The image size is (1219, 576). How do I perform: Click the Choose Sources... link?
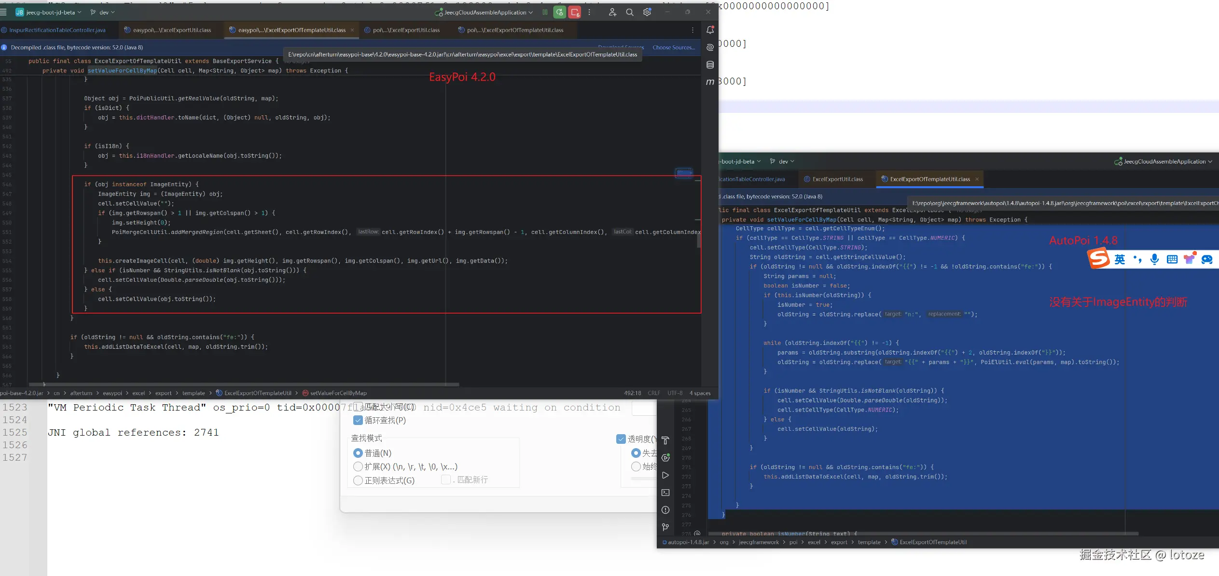674,47
